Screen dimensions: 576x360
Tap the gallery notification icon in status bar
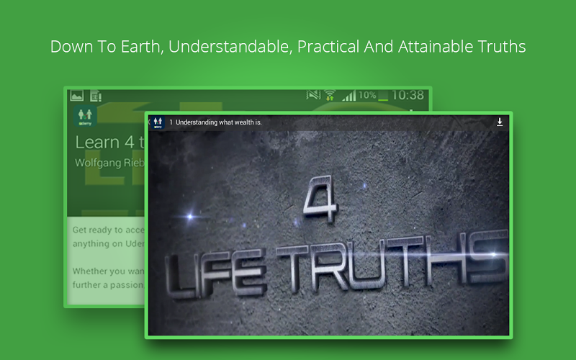[x=77, y=96]
